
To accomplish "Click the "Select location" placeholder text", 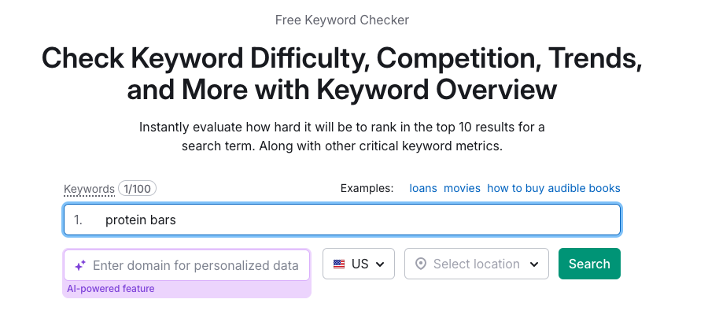I will 477,264.
